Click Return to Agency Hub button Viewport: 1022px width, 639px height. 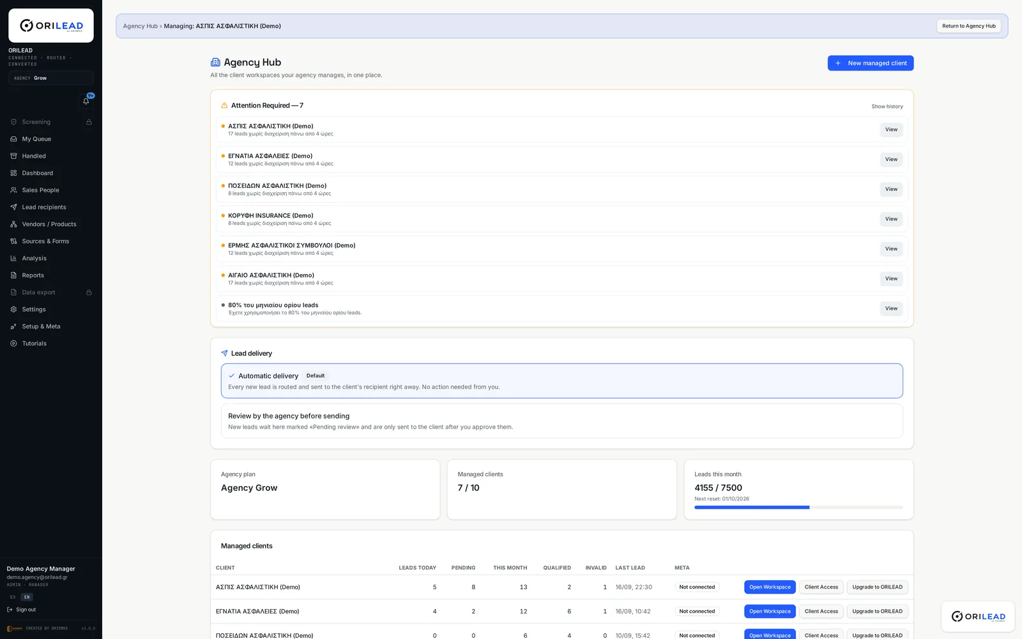(968, 26)
